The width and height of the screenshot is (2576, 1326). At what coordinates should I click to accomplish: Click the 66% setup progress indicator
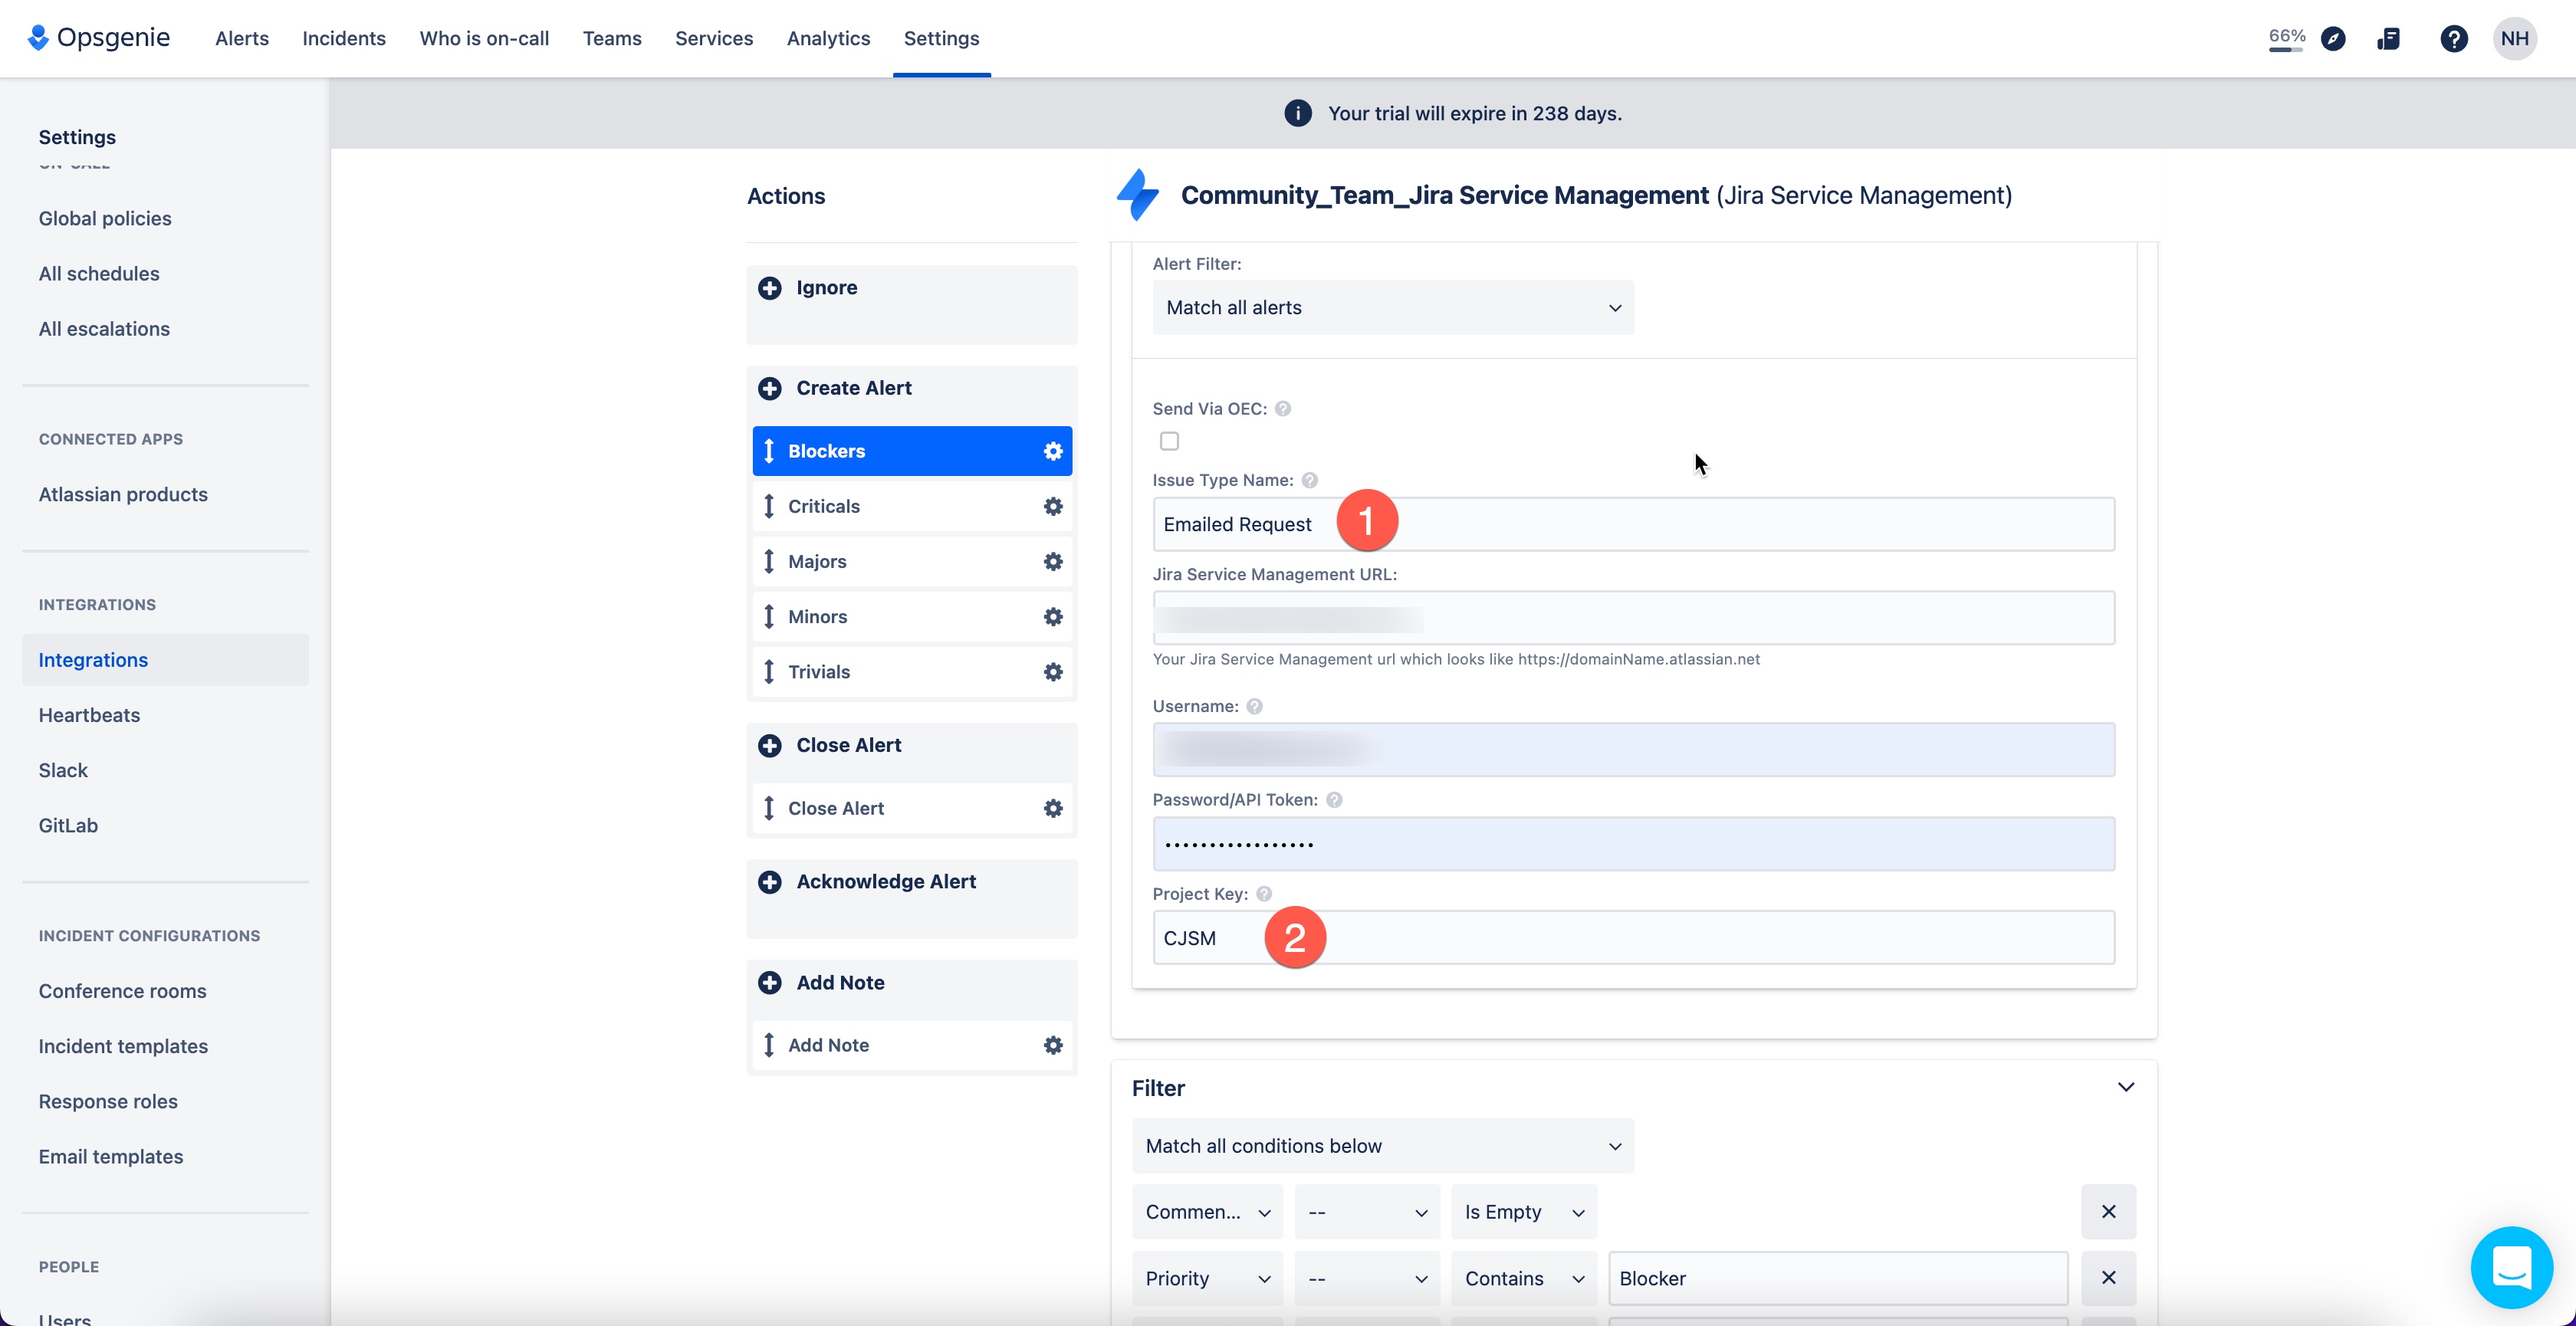[2286, 38]
